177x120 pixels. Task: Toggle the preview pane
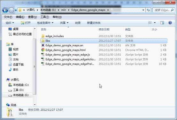[x=162, y=23]
